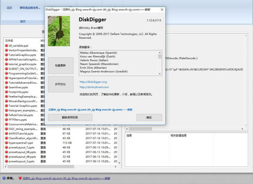Select Ervin Dine (Albanian) entry

[x=93, y=67]
